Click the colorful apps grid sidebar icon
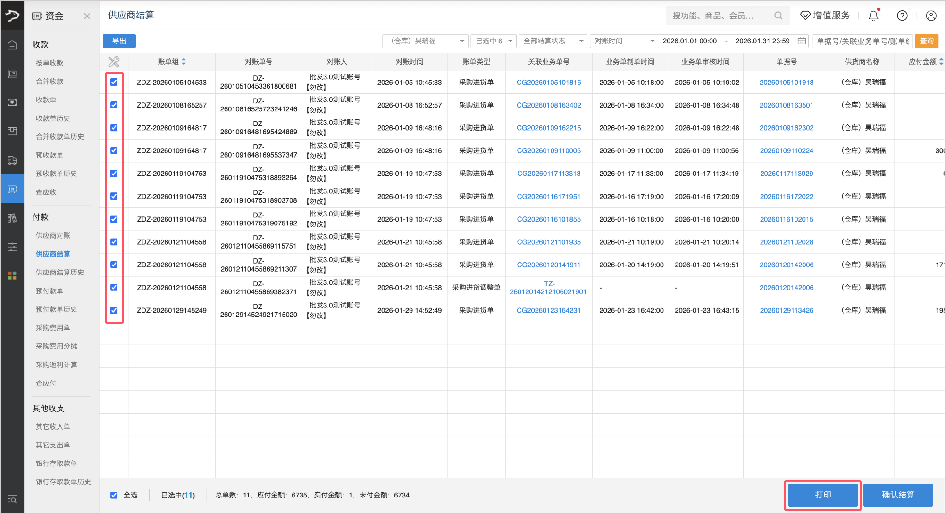The width and height of the screenshot is (946, 514). point(12,275)
